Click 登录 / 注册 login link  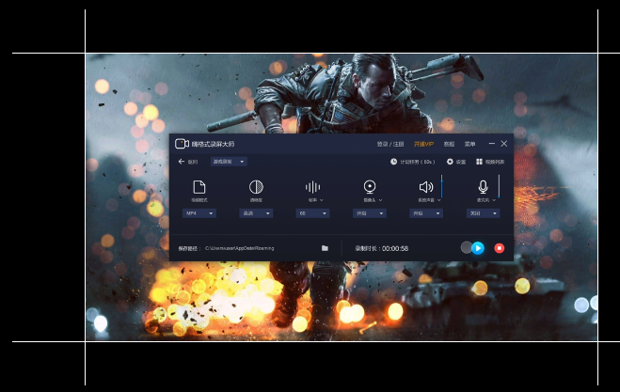(390, 144)
